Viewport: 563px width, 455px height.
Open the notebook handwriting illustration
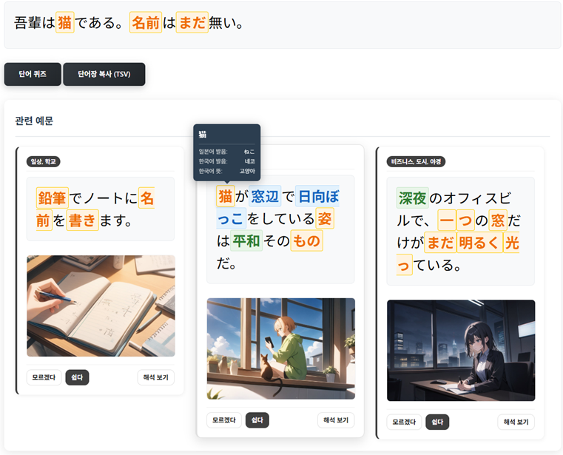point(101,306)
